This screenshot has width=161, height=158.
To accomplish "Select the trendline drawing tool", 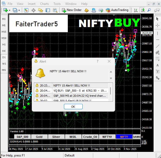I will point(158,46).
